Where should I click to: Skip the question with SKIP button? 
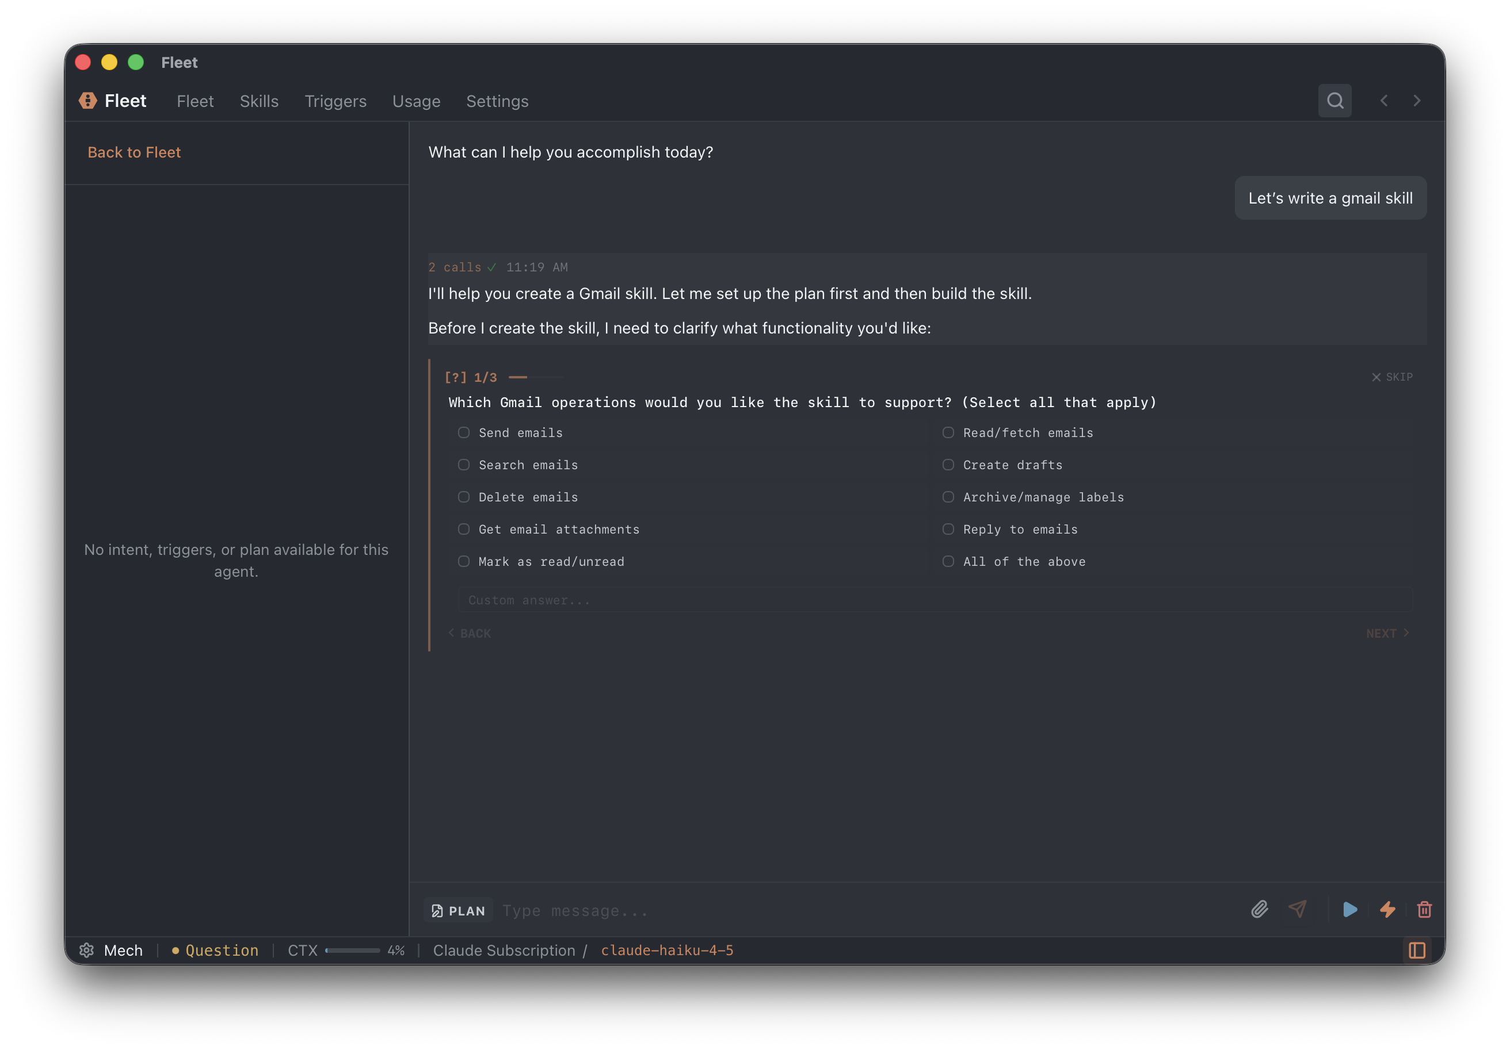(x=1392, y=377)
